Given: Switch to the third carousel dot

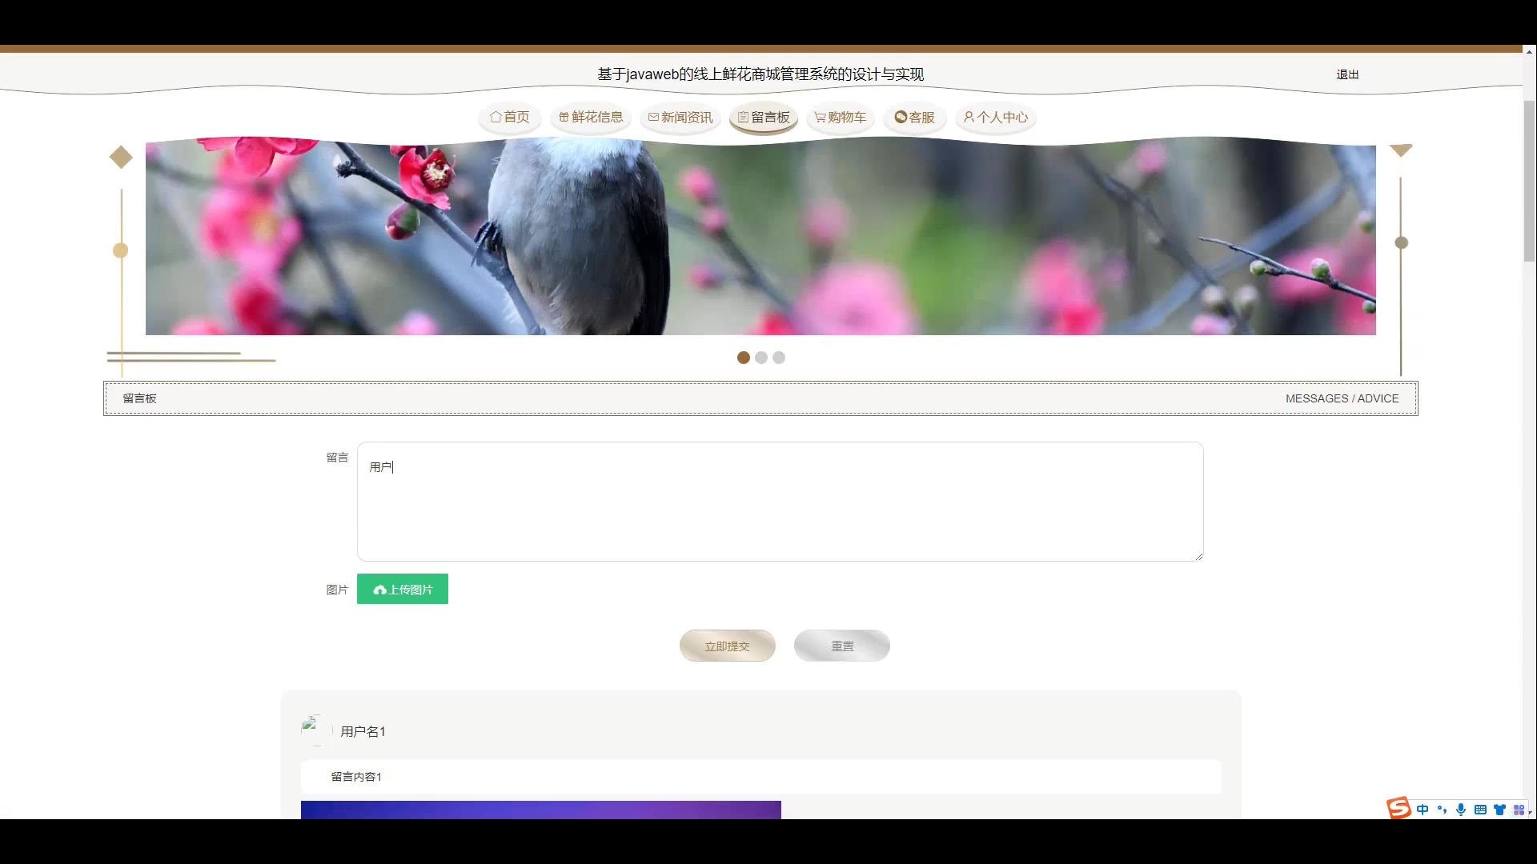Looking at the screenshot, I should [x=779, y=358].
